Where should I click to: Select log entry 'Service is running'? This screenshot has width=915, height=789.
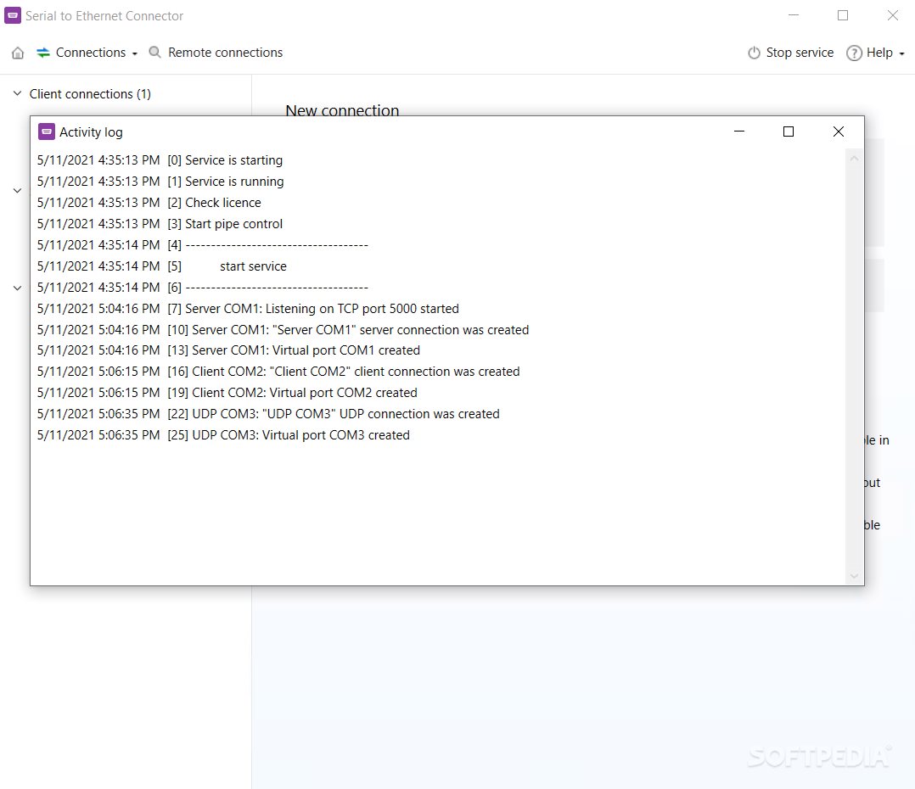[x=160, y=182]
